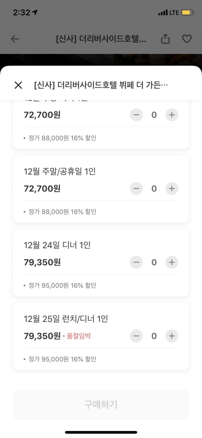Open the share icon in header

click(x=165, y=39)
